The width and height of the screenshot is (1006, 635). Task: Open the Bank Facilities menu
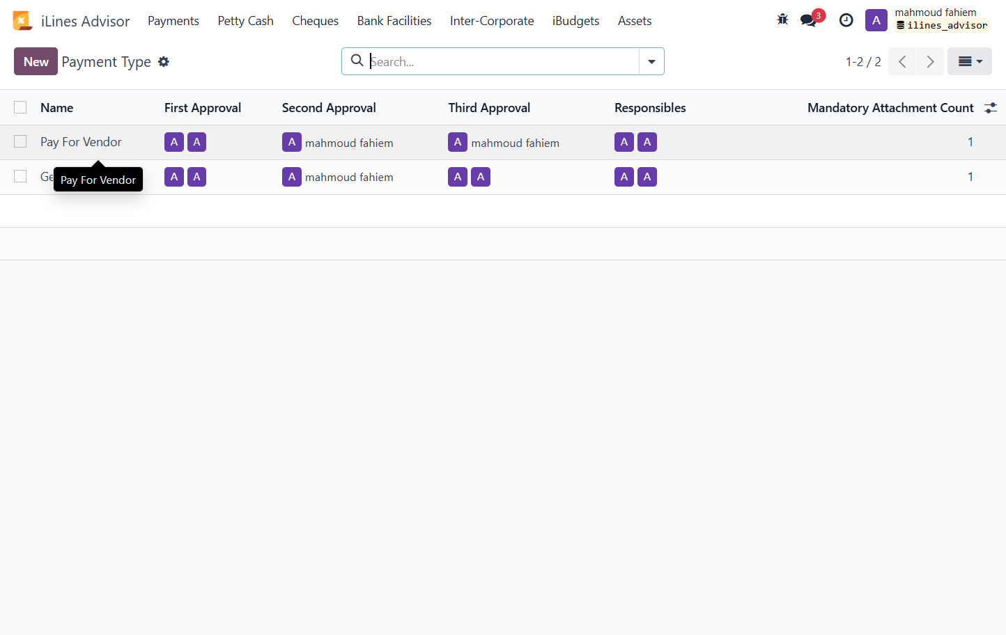click(394, 21)
